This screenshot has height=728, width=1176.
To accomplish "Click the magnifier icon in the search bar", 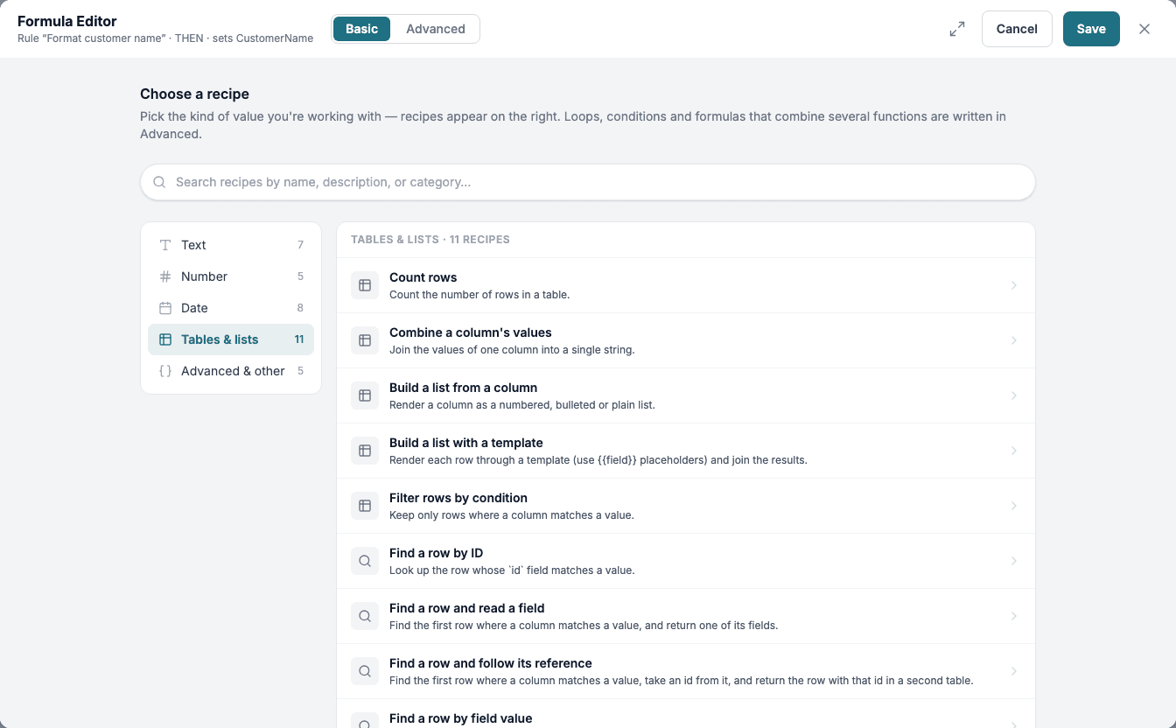I will [x=159, y=182].
